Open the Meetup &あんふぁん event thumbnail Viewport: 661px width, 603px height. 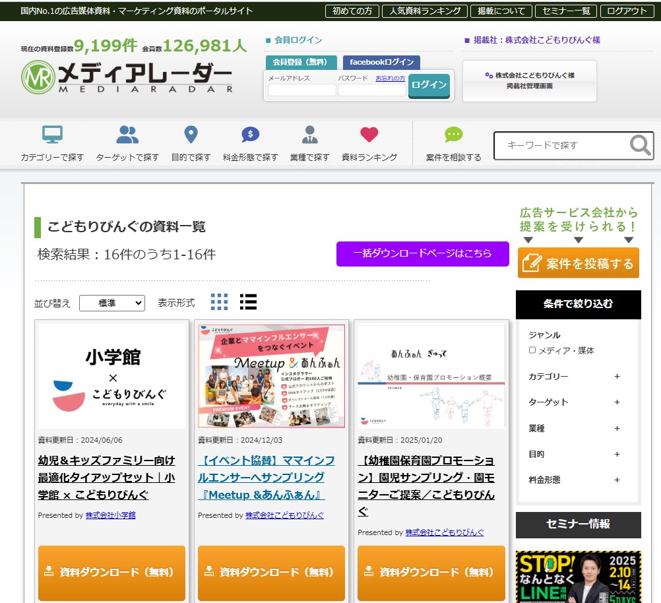pos(272,376)
